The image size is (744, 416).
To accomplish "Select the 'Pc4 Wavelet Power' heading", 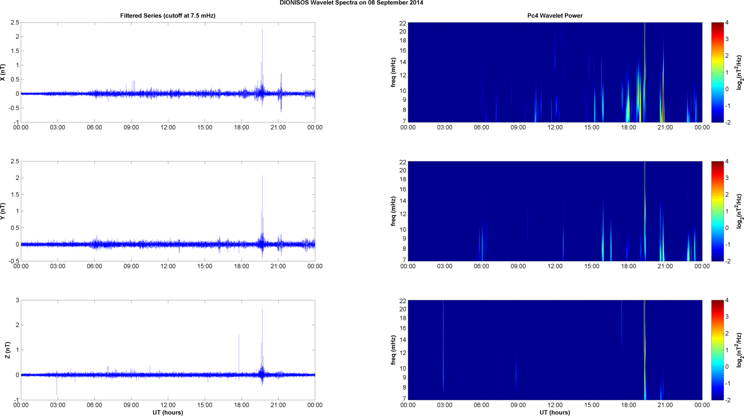I will pos(555,16).
